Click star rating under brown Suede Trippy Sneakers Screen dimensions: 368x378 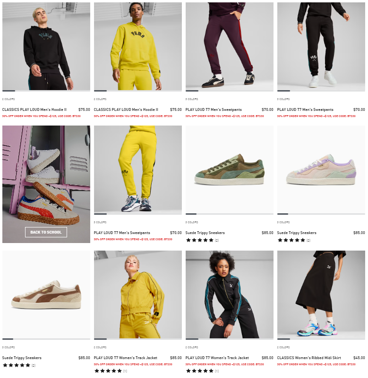[x=19, y=365]
